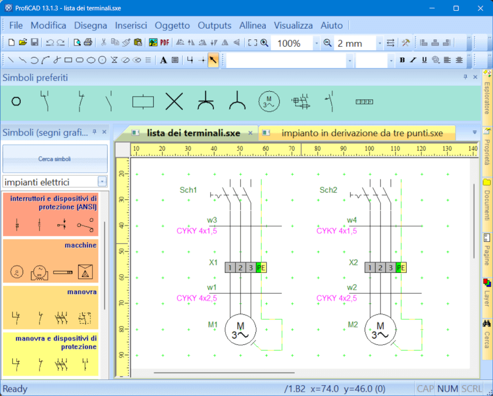Pick the X cross symbol in favorites
The image size is (493, 396).
click(x=174, y=102)
